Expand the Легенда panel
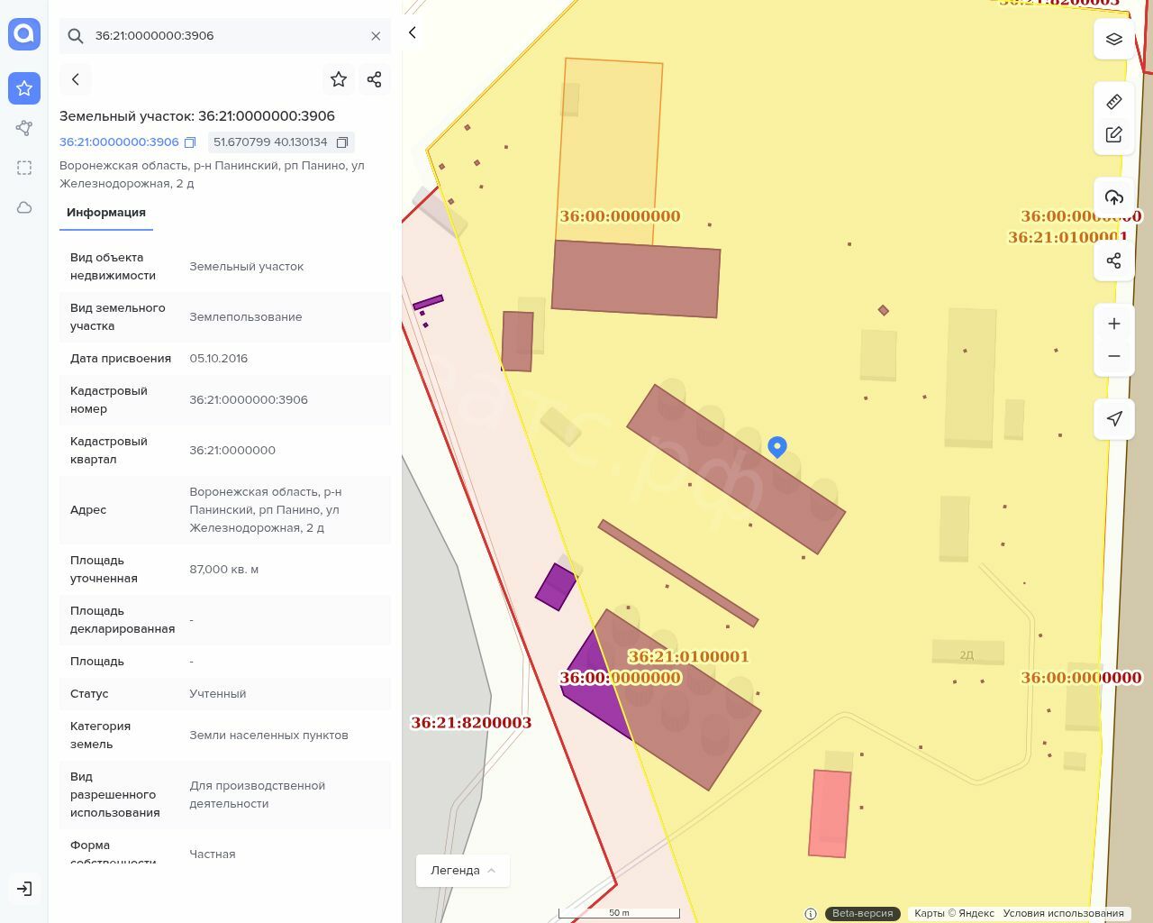 tap(462, 871)
